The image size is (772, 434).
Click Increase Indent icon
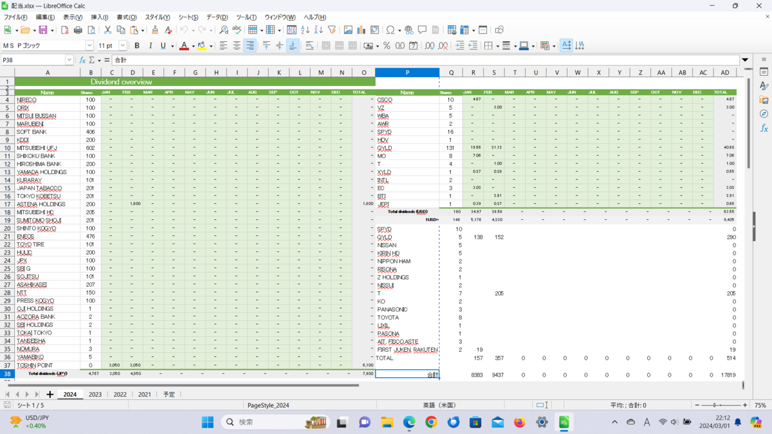click(459, 46)
